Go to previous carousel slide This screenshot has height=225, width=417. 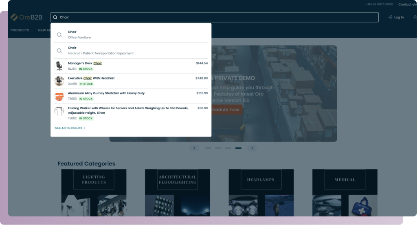194,148
